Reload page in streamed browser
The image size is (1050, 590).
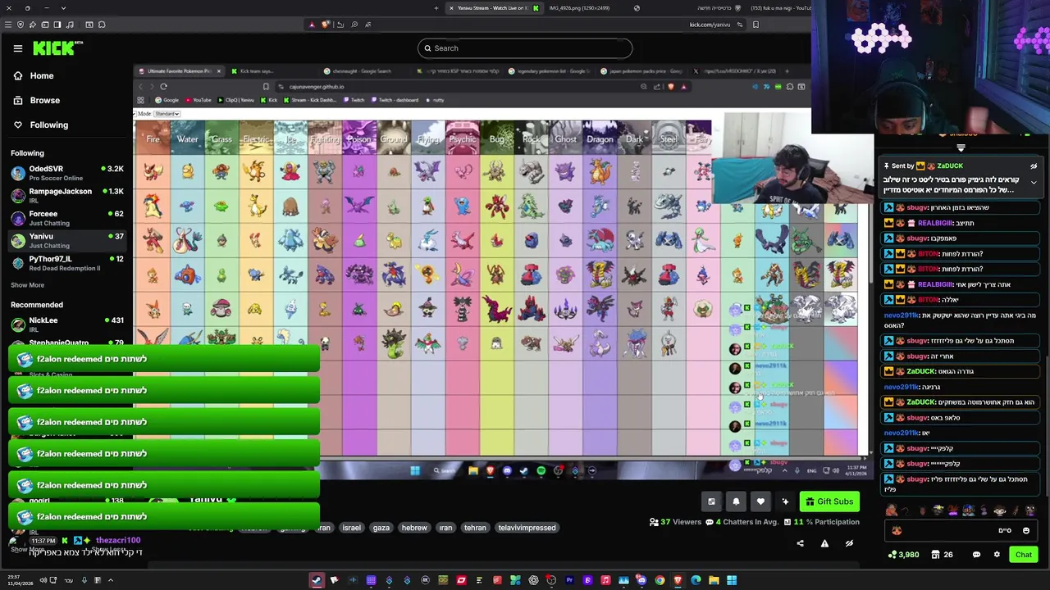tap(164, 87)
